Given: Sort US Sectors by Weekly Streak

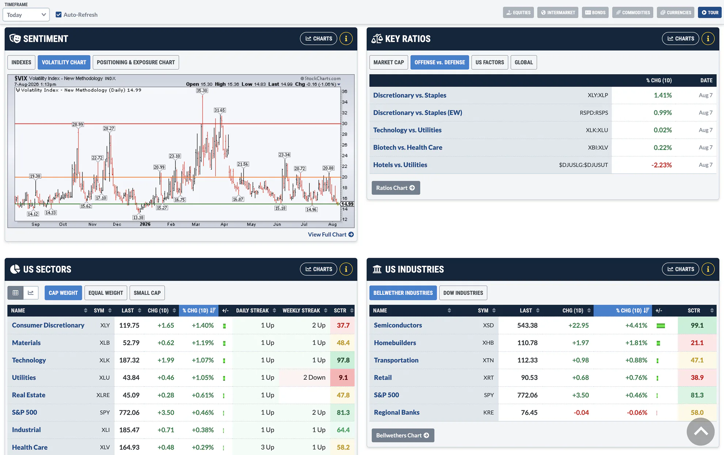Looking at the screenshot, I should pos(305,311).
